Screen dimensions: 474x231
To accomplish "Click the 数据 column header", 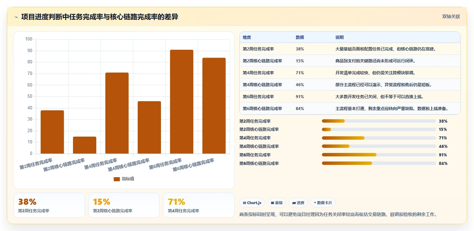I will point(300,37).
